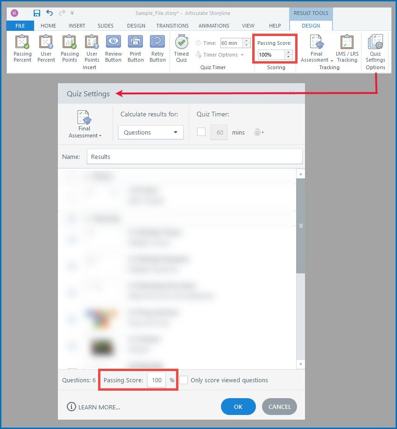
Task: Increase quiz Time with up arrow
Action: tap(246, 41)
